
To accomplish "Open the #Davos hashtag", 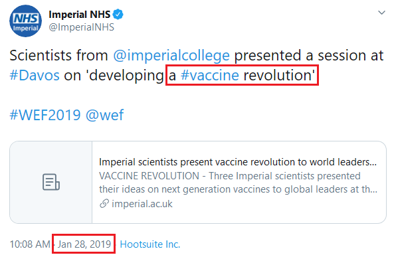I will pyautogui.click(x=35, y=75).
